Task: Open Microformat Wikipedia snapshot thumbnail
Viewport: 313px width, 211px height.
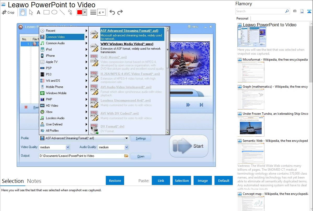Action: 251,72
